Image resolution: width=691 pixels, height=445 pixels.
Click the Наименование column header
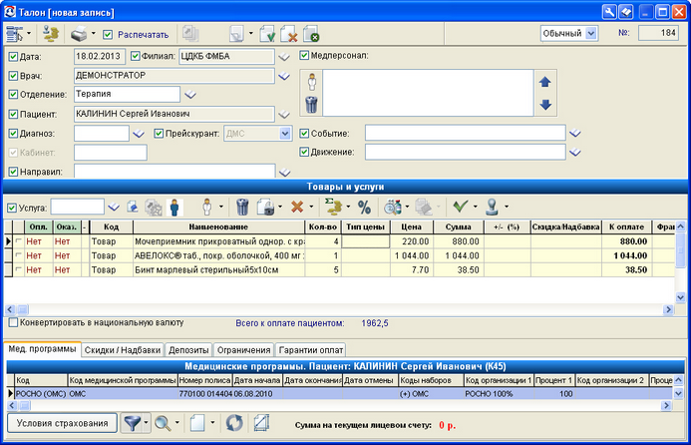click(x=218, y=227)
